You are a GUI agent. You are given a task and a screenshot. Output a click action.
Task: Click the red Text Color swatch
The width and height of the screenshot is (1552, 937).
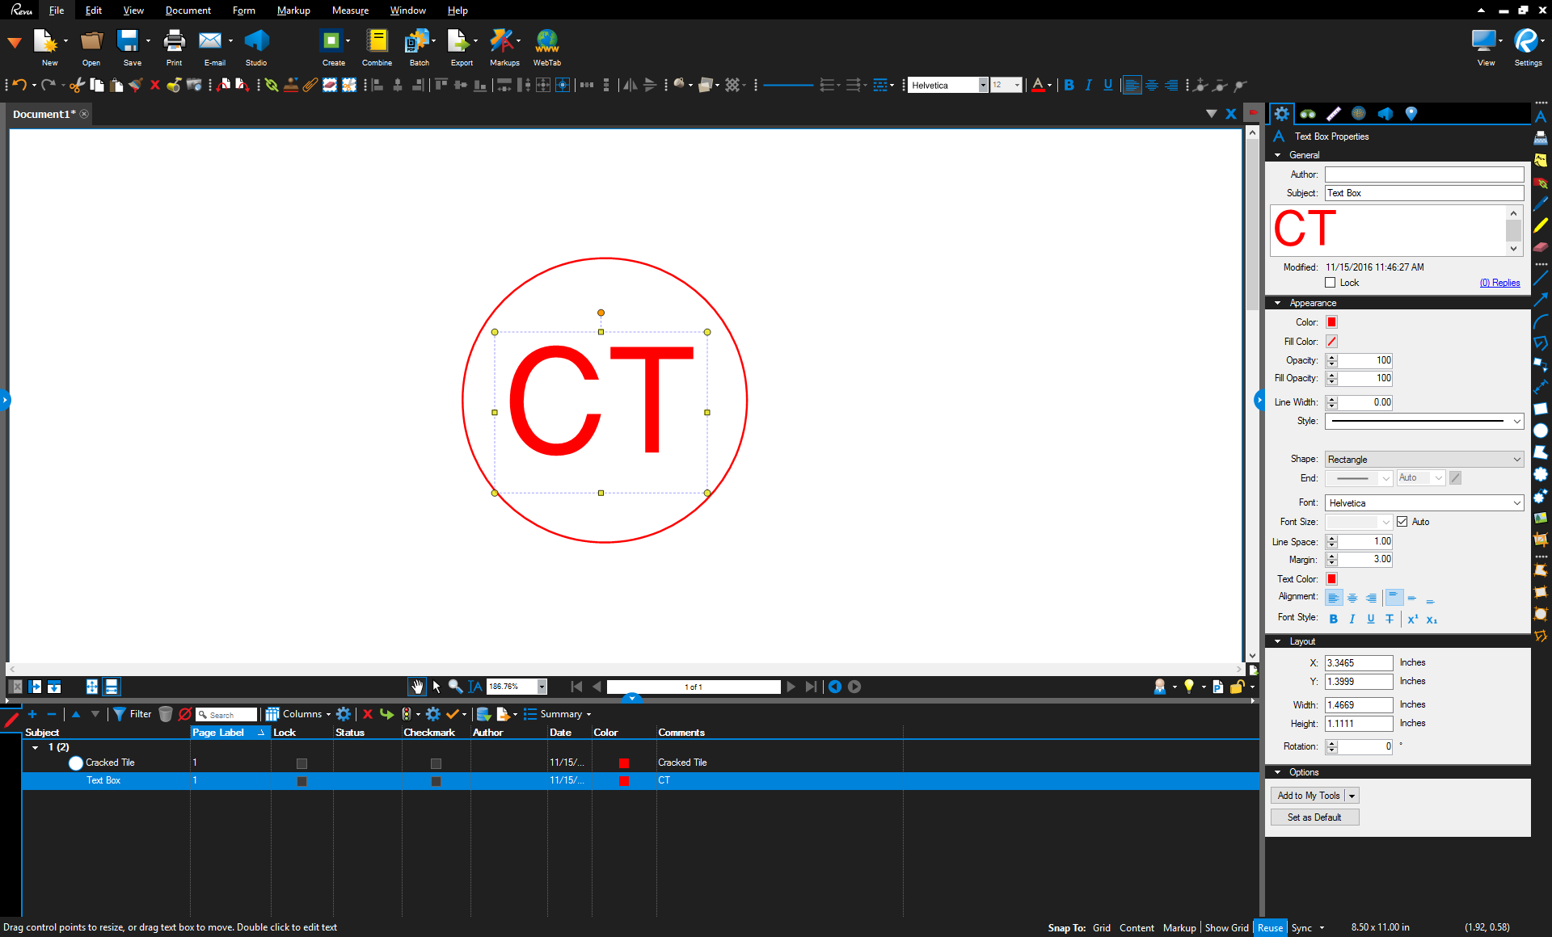pos(1331,578)
